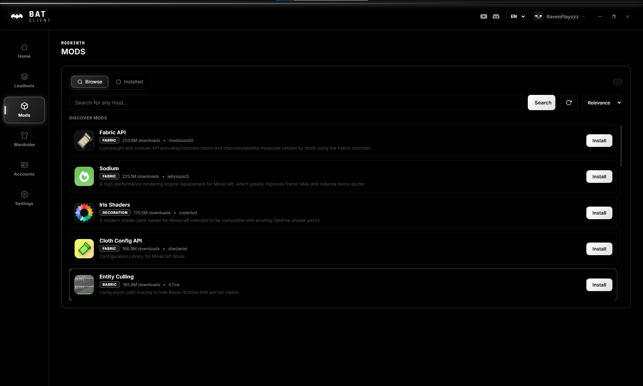This screenshot has height=386, width=643.
Task: Click the refresh mods icon button
Action: pos(569,103)
